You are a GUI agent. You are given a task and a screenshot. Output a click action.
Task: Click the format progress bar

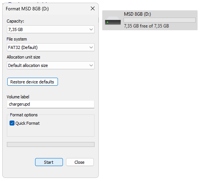coord(51,145)
